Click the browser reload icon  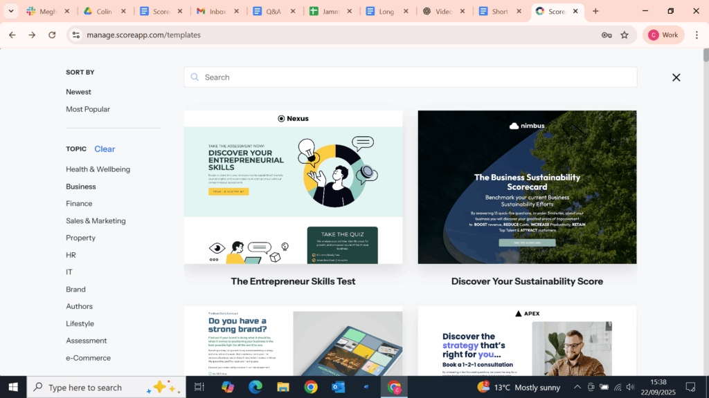(52, 35)
